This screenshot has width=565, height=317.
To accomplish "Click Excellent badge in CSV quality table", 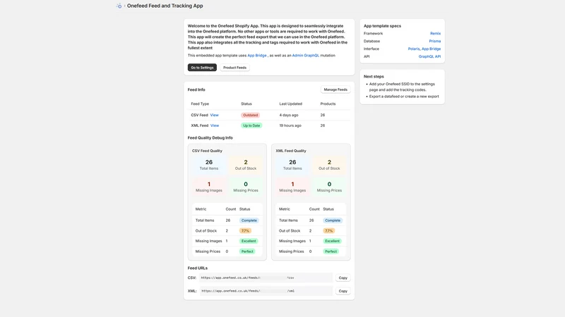I will (249, 241).
